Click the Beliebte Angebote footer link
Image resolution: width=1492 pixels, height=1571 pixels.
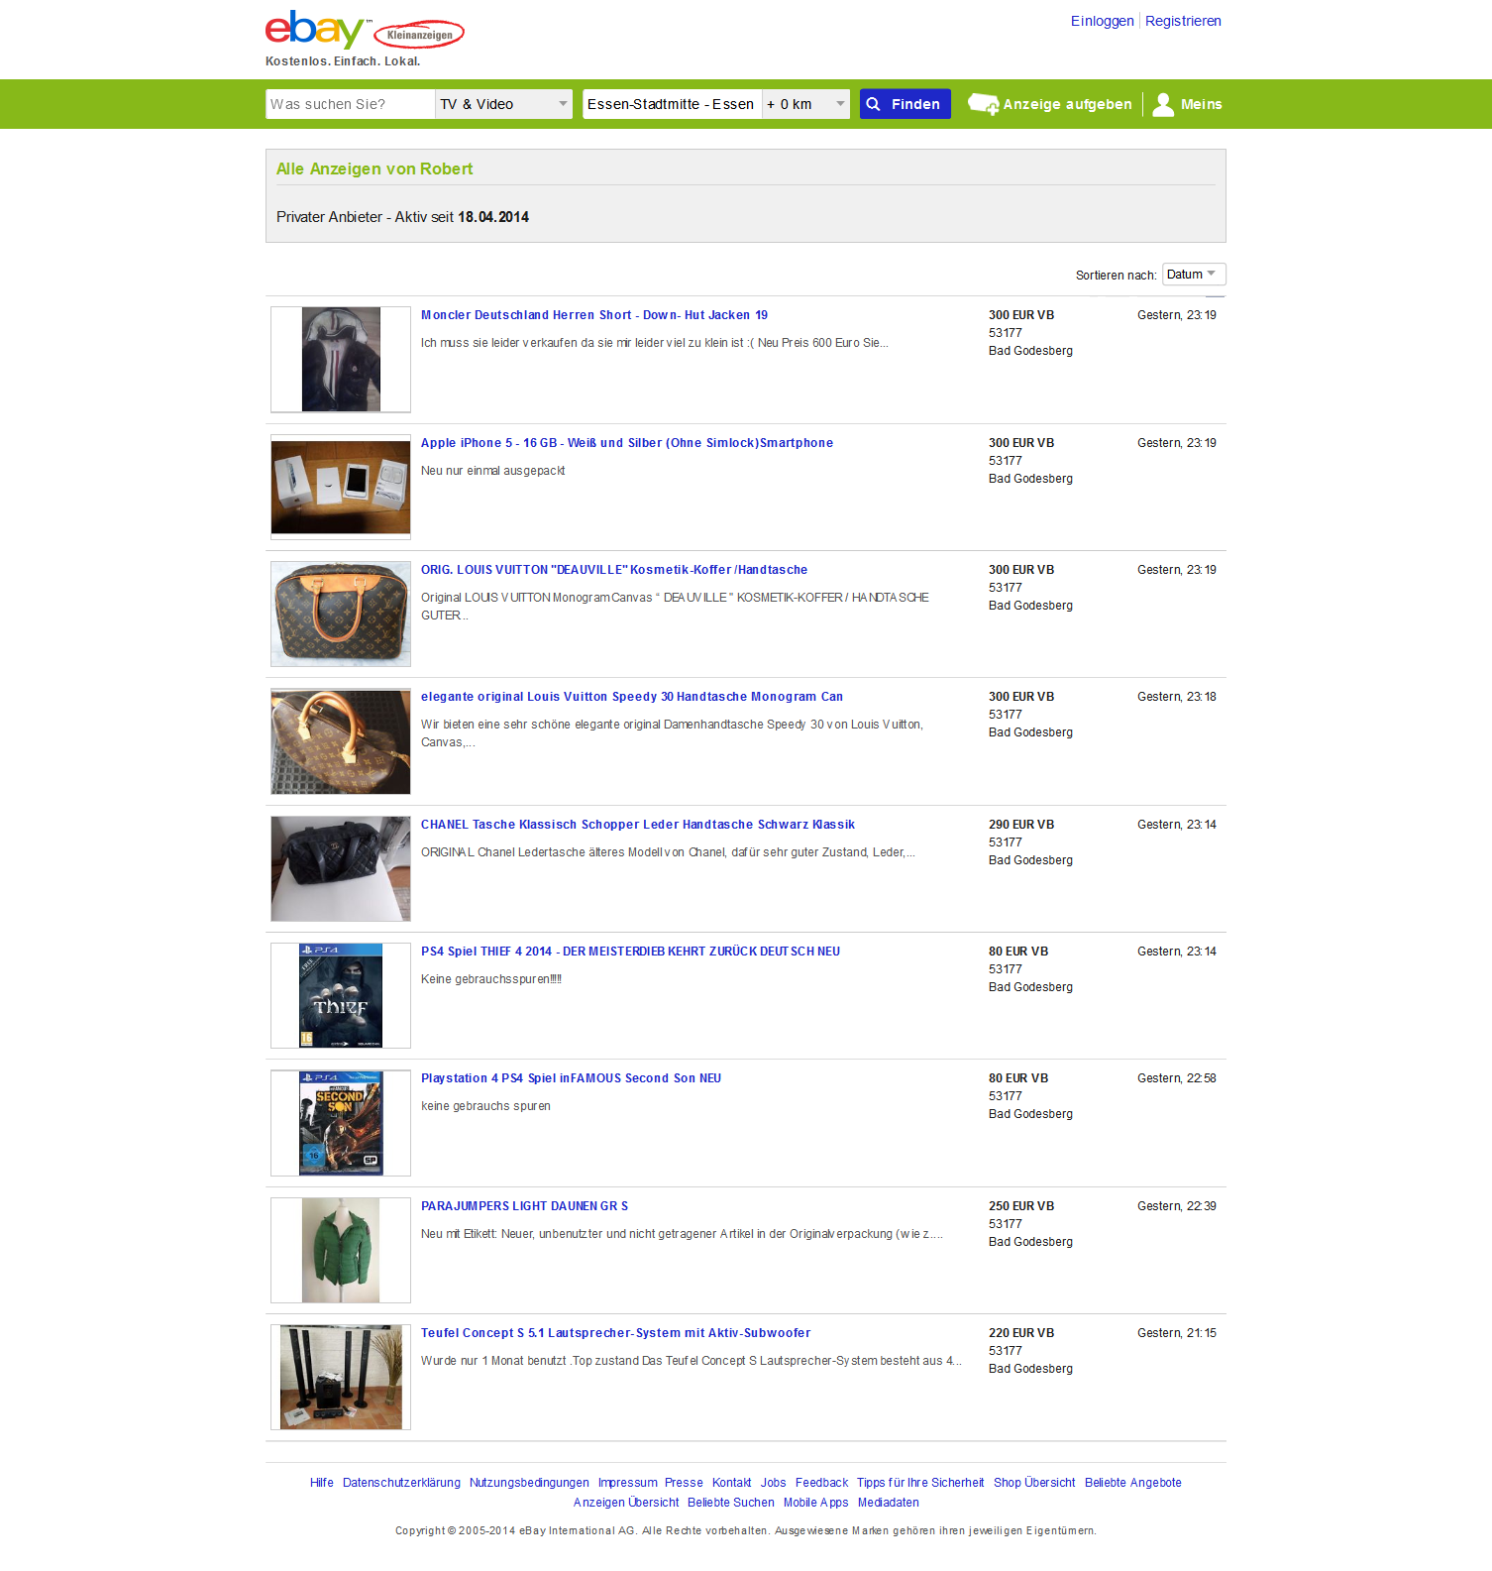coord(1133,1483)
